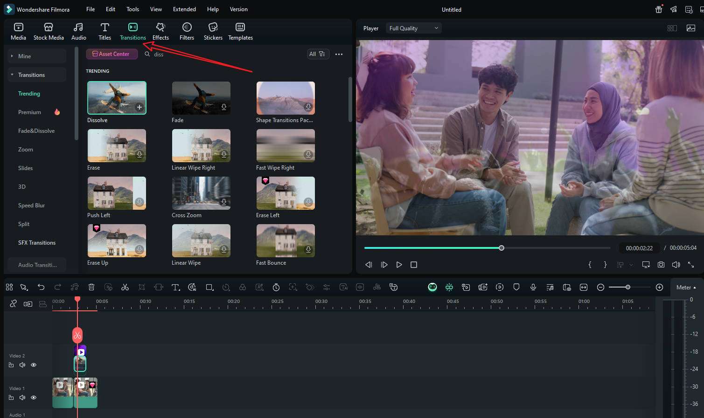Switch to the Audio tab

pos(78,31)
